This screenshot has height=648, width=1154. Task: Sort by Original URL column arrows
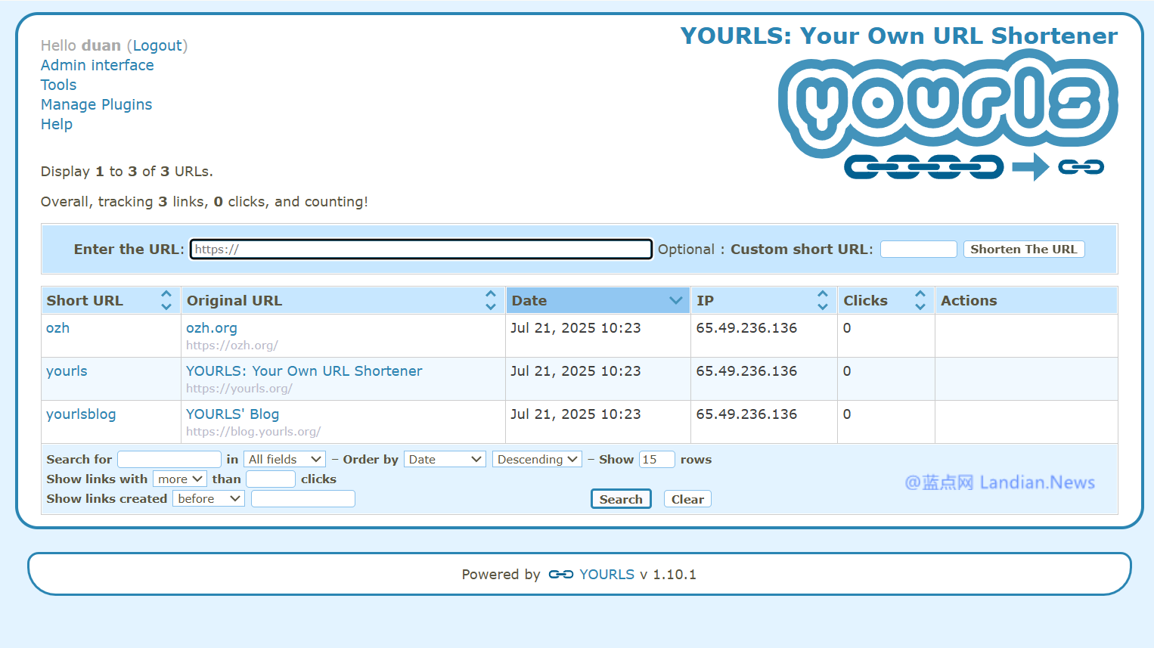click(491, 300)
